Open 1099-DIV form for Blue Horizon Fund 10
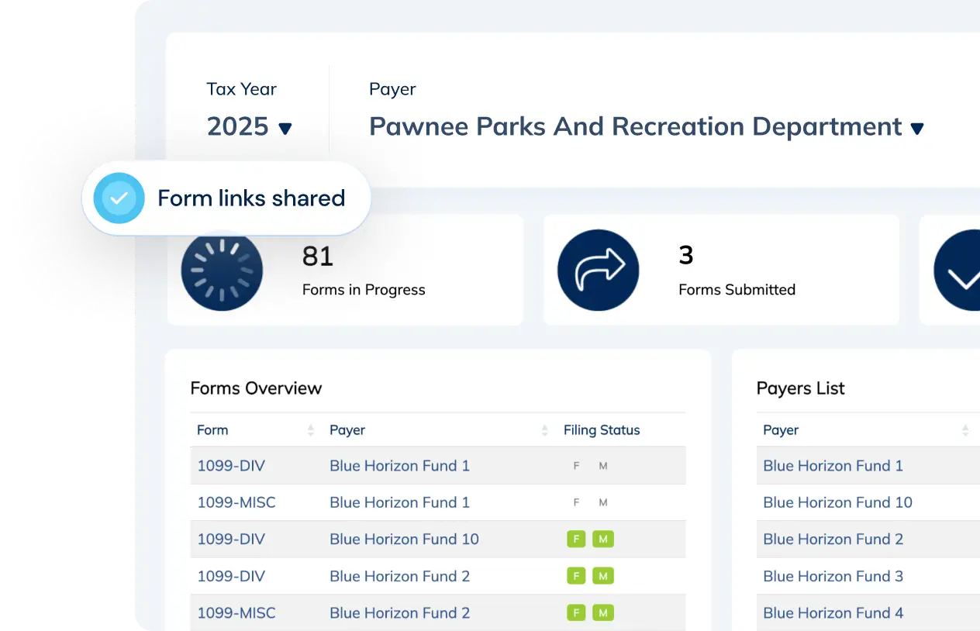This screenshot has width=980, height=631. pos(231,539)
